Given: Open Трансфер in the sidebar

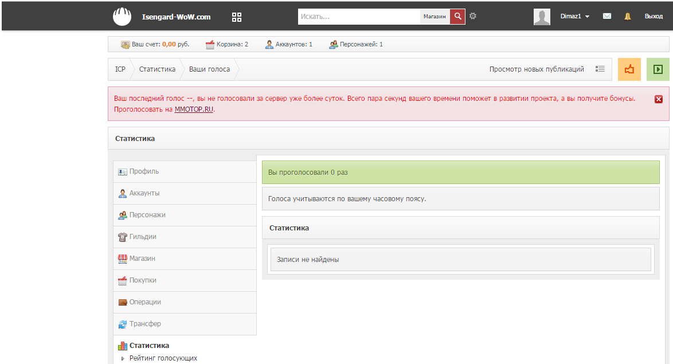Looking at the screenshot, I should [x=185, y=324].
